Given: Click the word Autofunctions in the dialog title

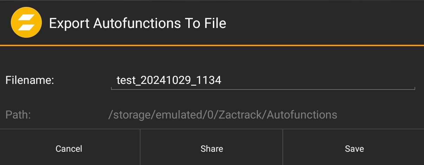Looking at the screenshot, I should pyautogui.click(x=135, y=23).
